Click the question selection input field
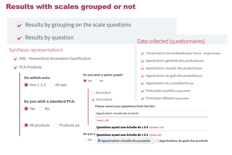The image size is (232, 155). (x=152, y=113)
